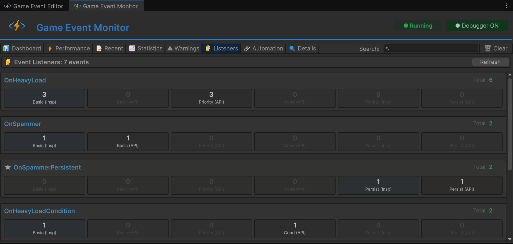Click the Clear button

(496, 48)
